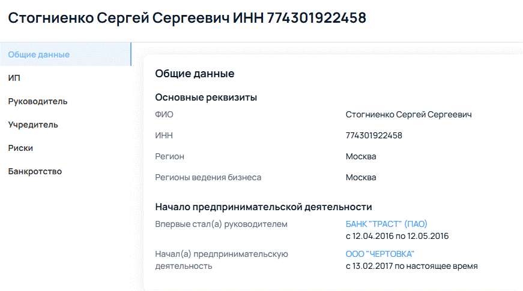Open the 'Руководитель' sidebar section
This screenshot has height=291, width=523.
tap(38, 101)
